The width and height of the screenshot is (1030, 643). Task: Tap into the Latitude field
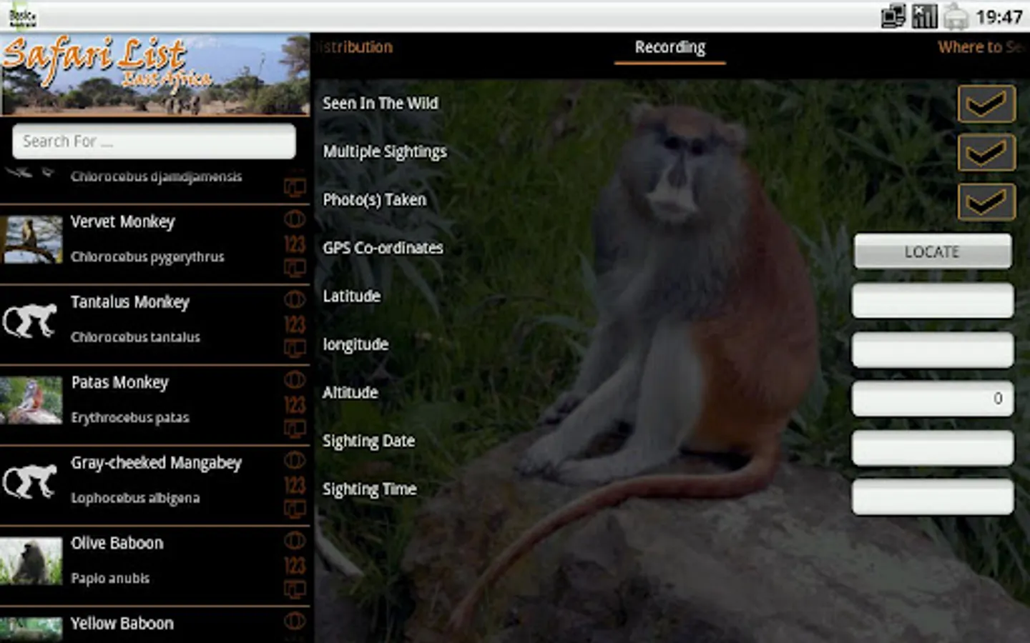tap(933, 301)
